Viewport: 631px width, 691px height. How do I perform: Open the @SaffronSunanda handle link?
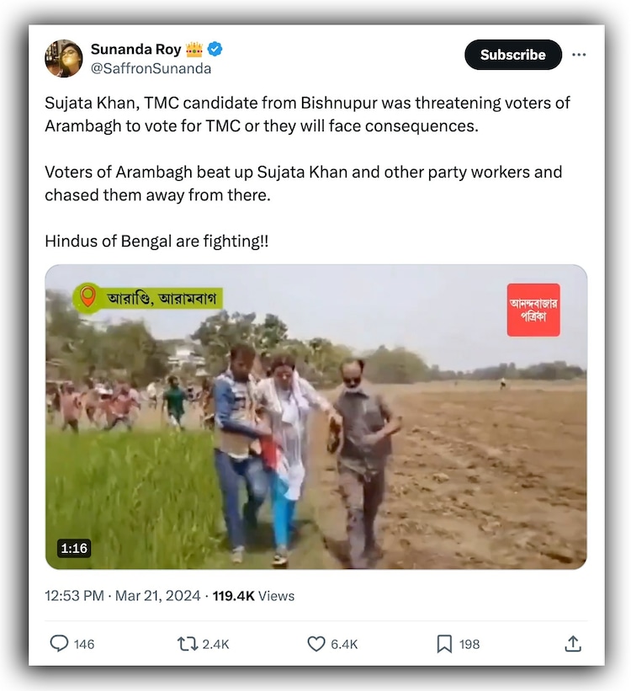(151, 69)
